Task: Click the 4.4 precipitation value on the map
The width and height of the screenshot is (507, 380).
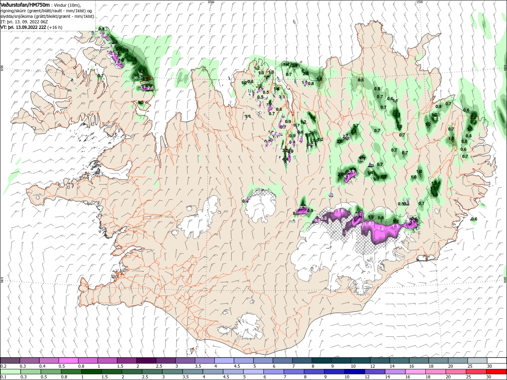Action: pos(285,159)
